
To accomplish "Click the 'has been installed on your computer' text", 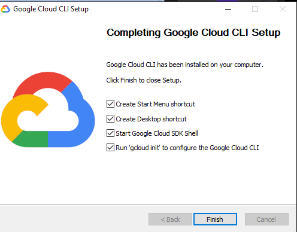I will 210,65.
